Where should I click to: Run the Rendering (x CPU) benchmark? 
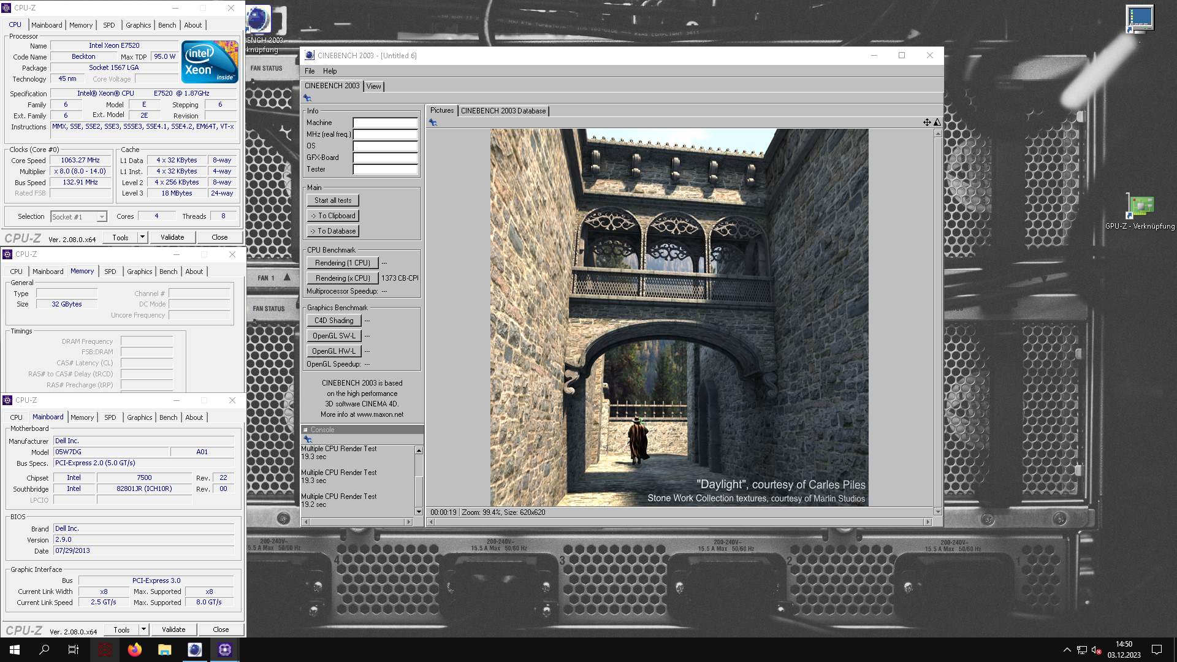[x=343, y=278]
